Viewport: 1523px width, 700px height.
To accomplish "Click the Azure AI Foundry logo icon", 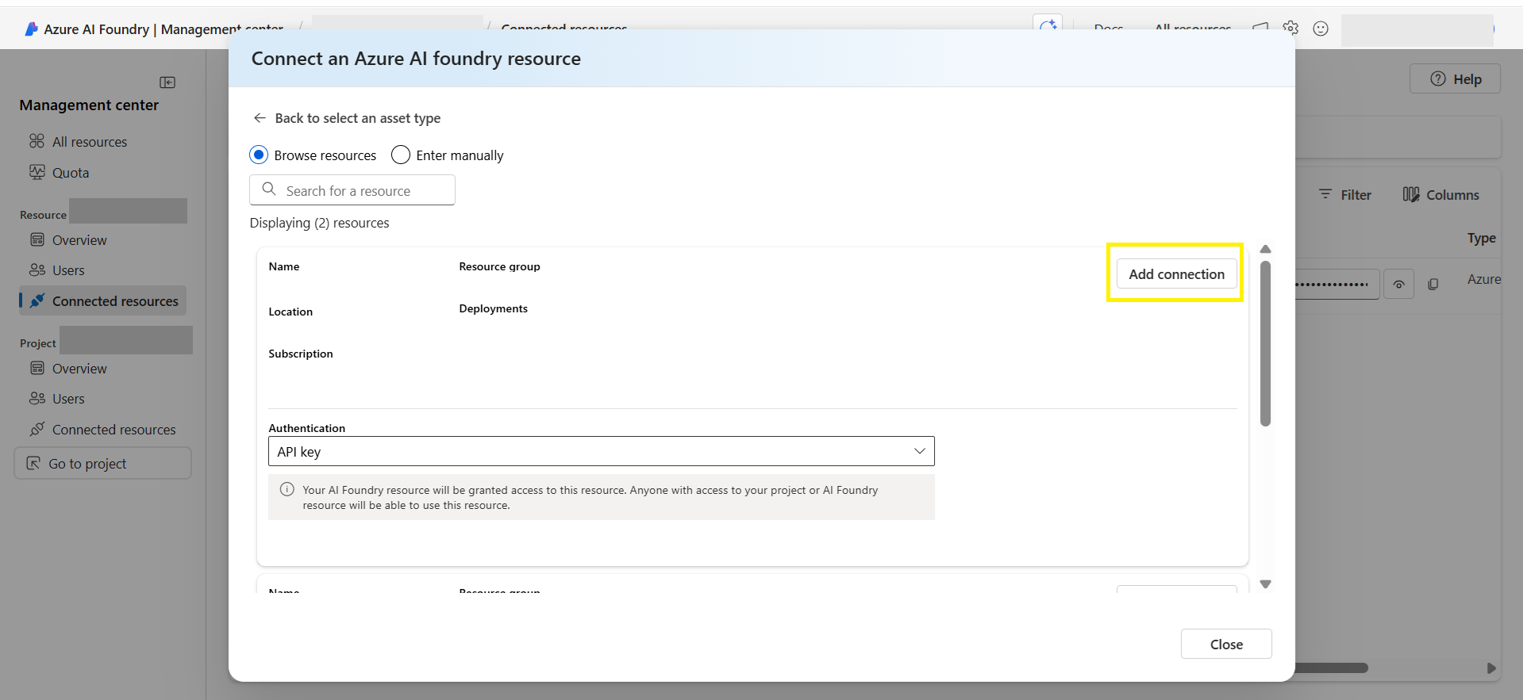I will [31, 29].
